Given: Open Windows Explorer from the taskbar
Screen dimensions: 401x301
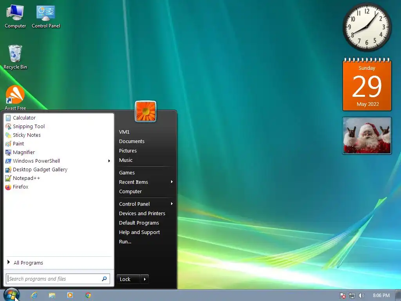Looking at the screenshot, I should 52,295.
